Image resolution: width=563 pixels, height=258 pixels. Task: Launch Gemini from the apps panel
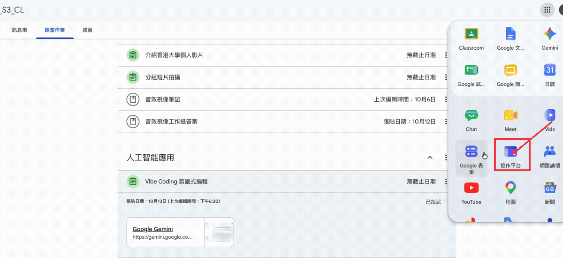tap(550, 39)
